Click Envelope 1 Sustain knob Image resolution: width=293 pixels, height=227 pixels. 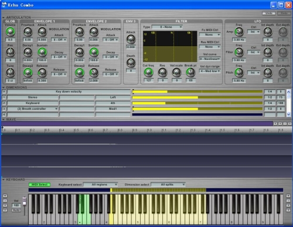(42, 52)
